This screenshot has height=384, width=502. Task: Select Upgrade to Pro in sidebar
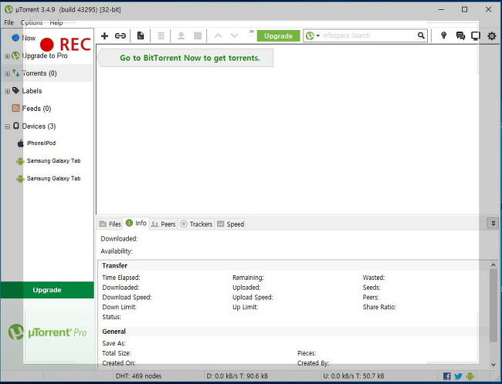point(45,56)
